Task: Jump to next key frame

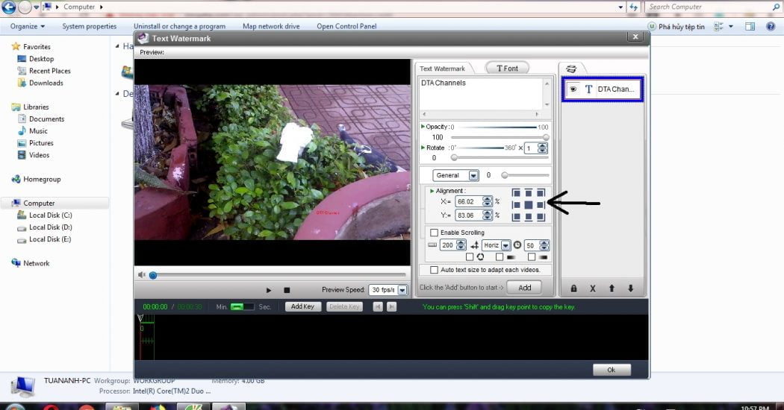Action: coord(391,306)
